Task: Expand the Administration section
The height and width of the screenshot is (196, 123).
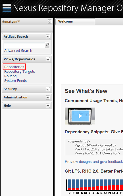Action: (x=48, y=97)
